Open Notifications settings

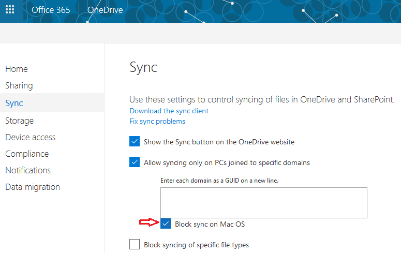tap(28, 170)
